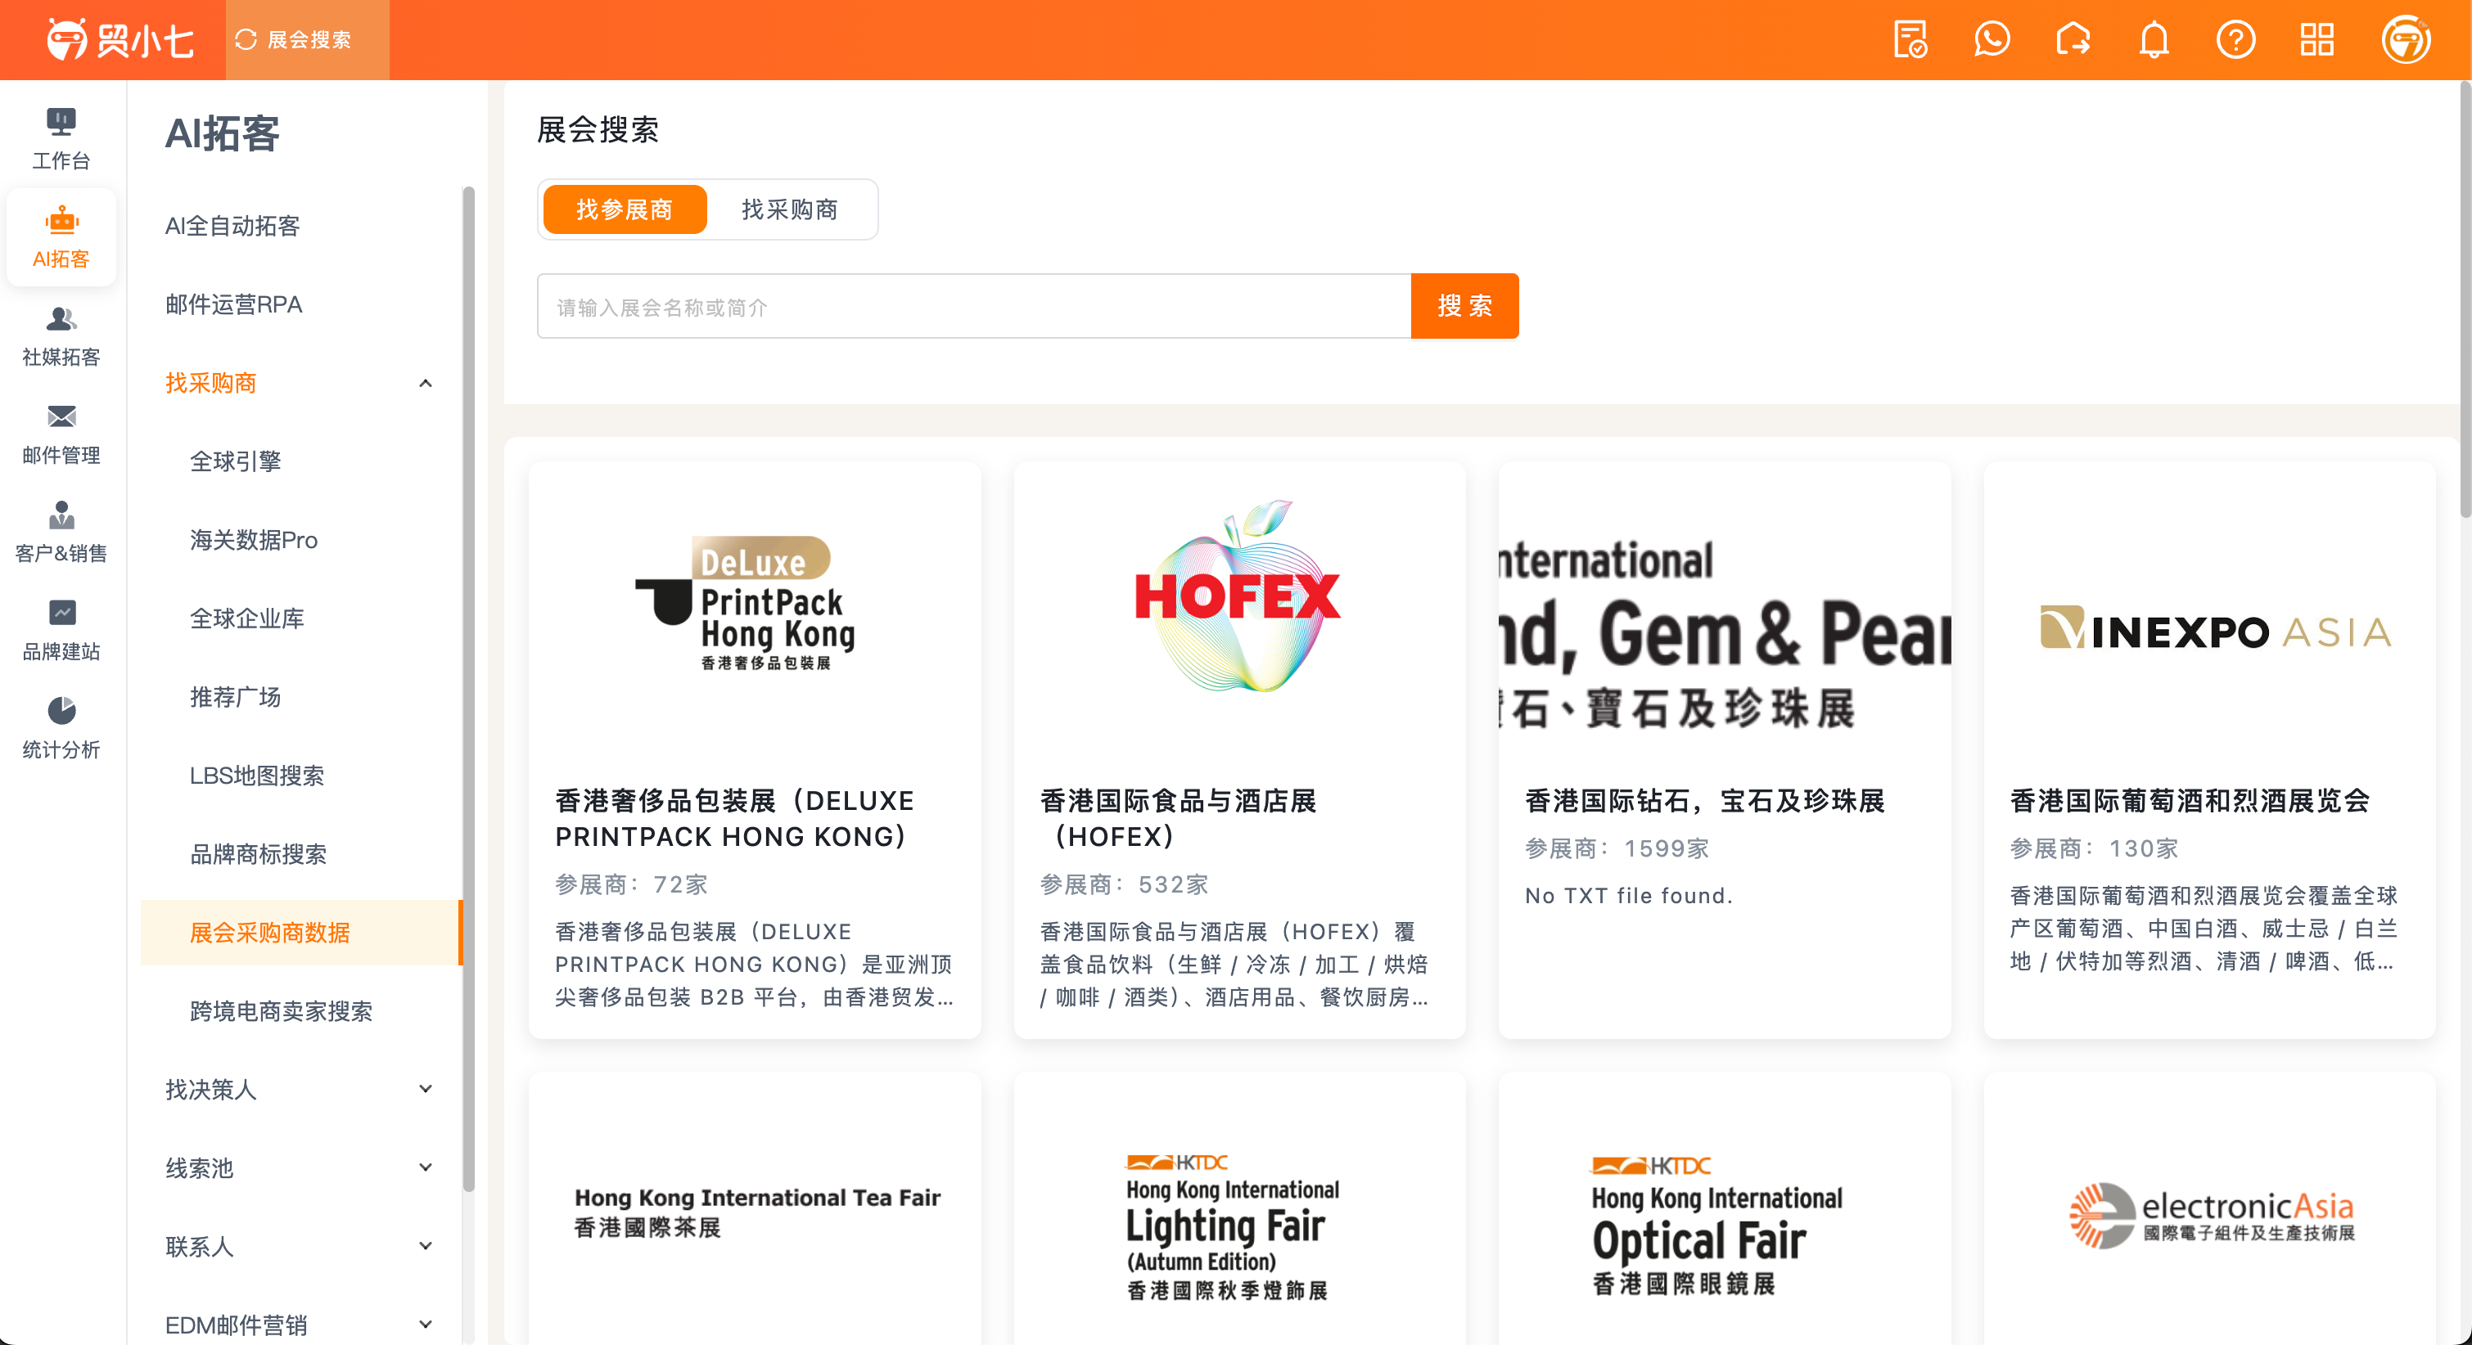Open 香港奢侈品包装展 exhibition title
Image resolution: width=2472 pixels, height=1345 pixels.
point(734,818)
